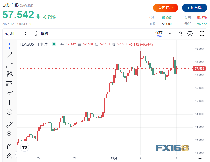Click the 立即开户 button

[165, 8]
